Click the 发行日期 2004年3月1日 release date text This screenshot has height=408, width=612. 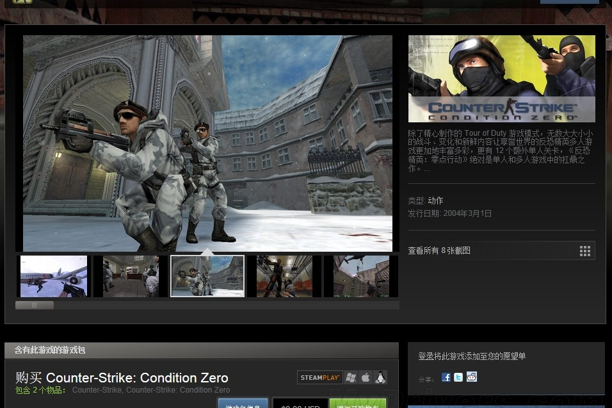(x=449, y=213)
